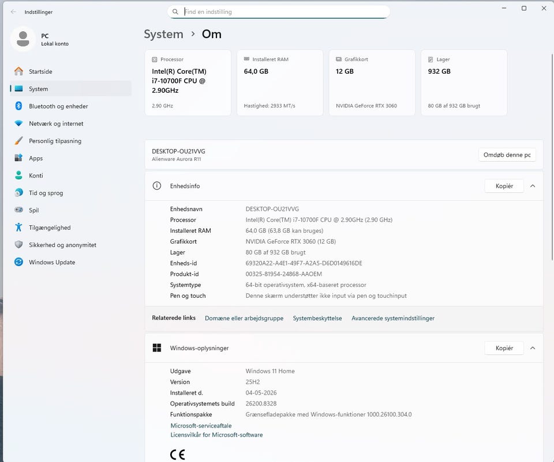Click the build number 26200.8328
Viewport: 554px width, 462px height.
click(261, 403)
